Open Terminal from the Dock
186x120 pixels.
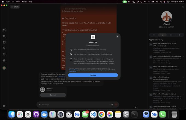tap(134, 114)
